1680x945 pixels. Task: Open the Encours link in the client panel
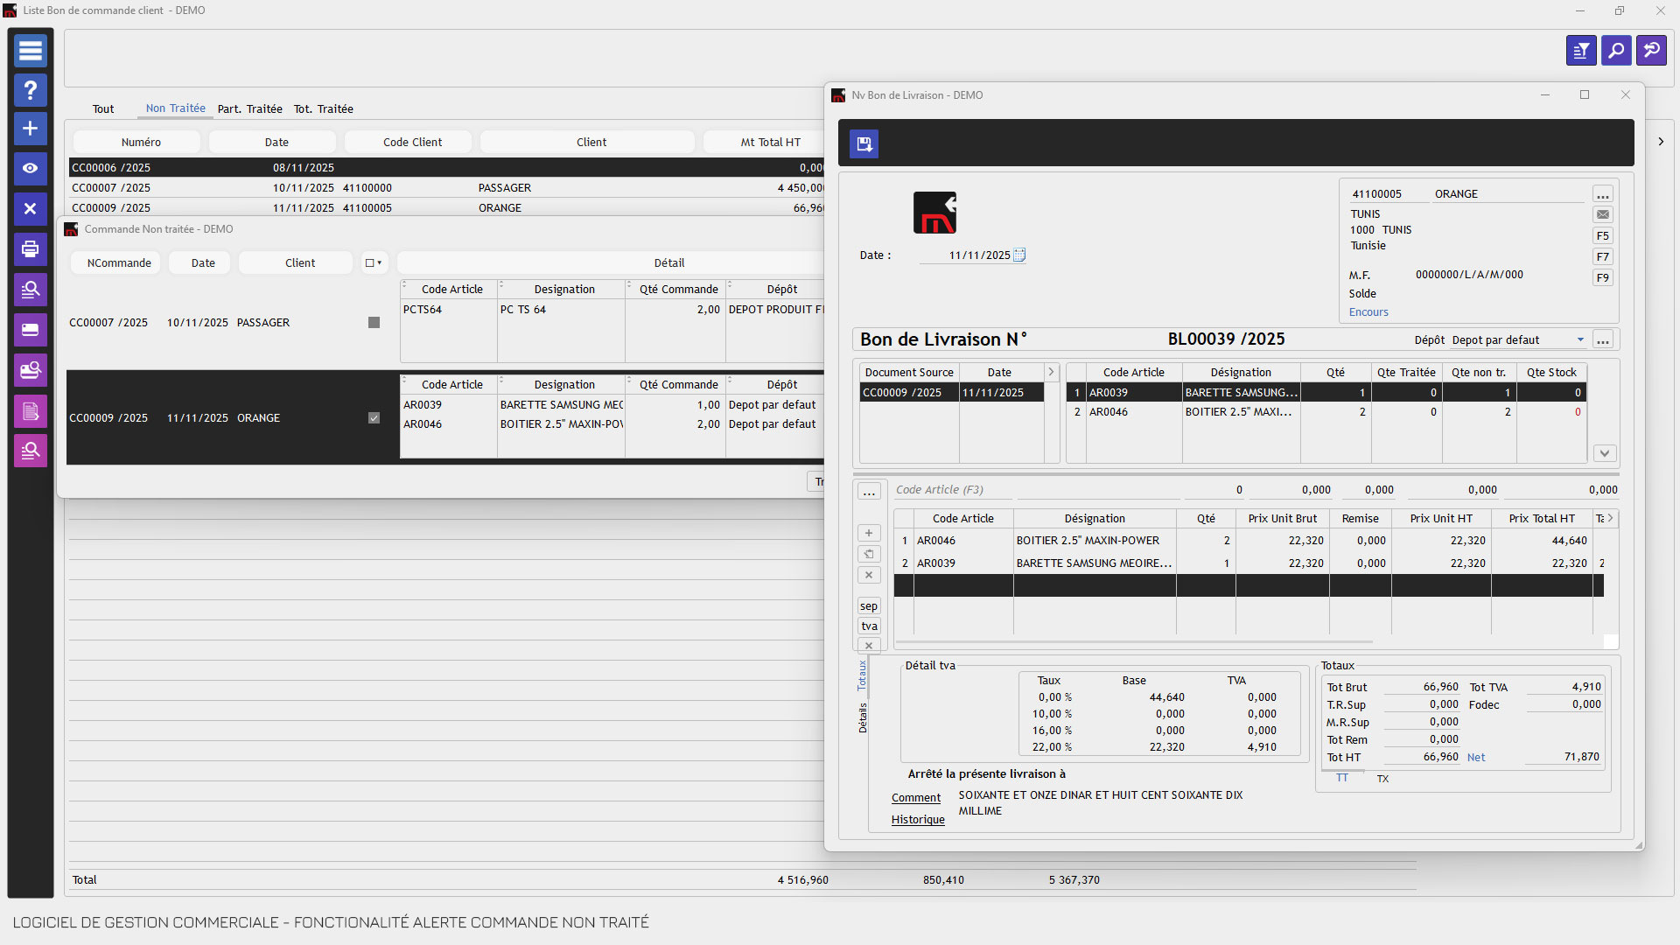click(1368, 312)
